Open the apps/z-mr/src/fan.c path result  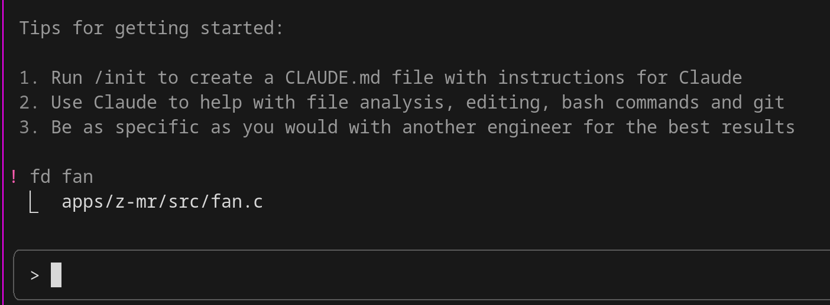click(x=163, y=202)
